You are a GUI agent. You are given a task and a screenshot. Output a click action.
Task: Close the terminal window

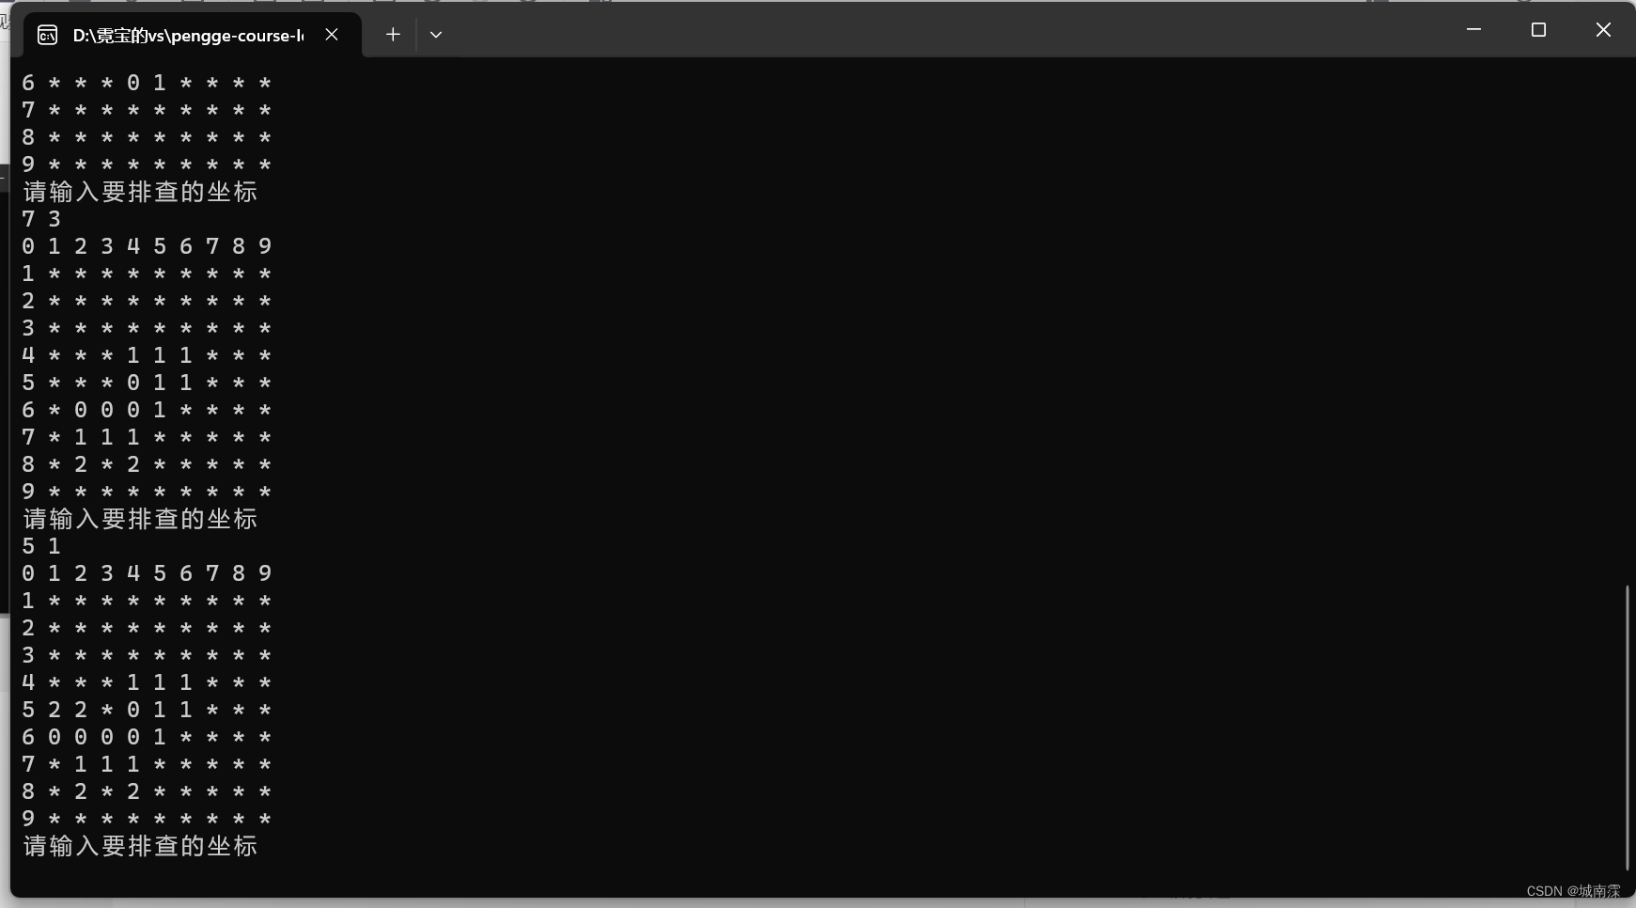(1603, 30)
